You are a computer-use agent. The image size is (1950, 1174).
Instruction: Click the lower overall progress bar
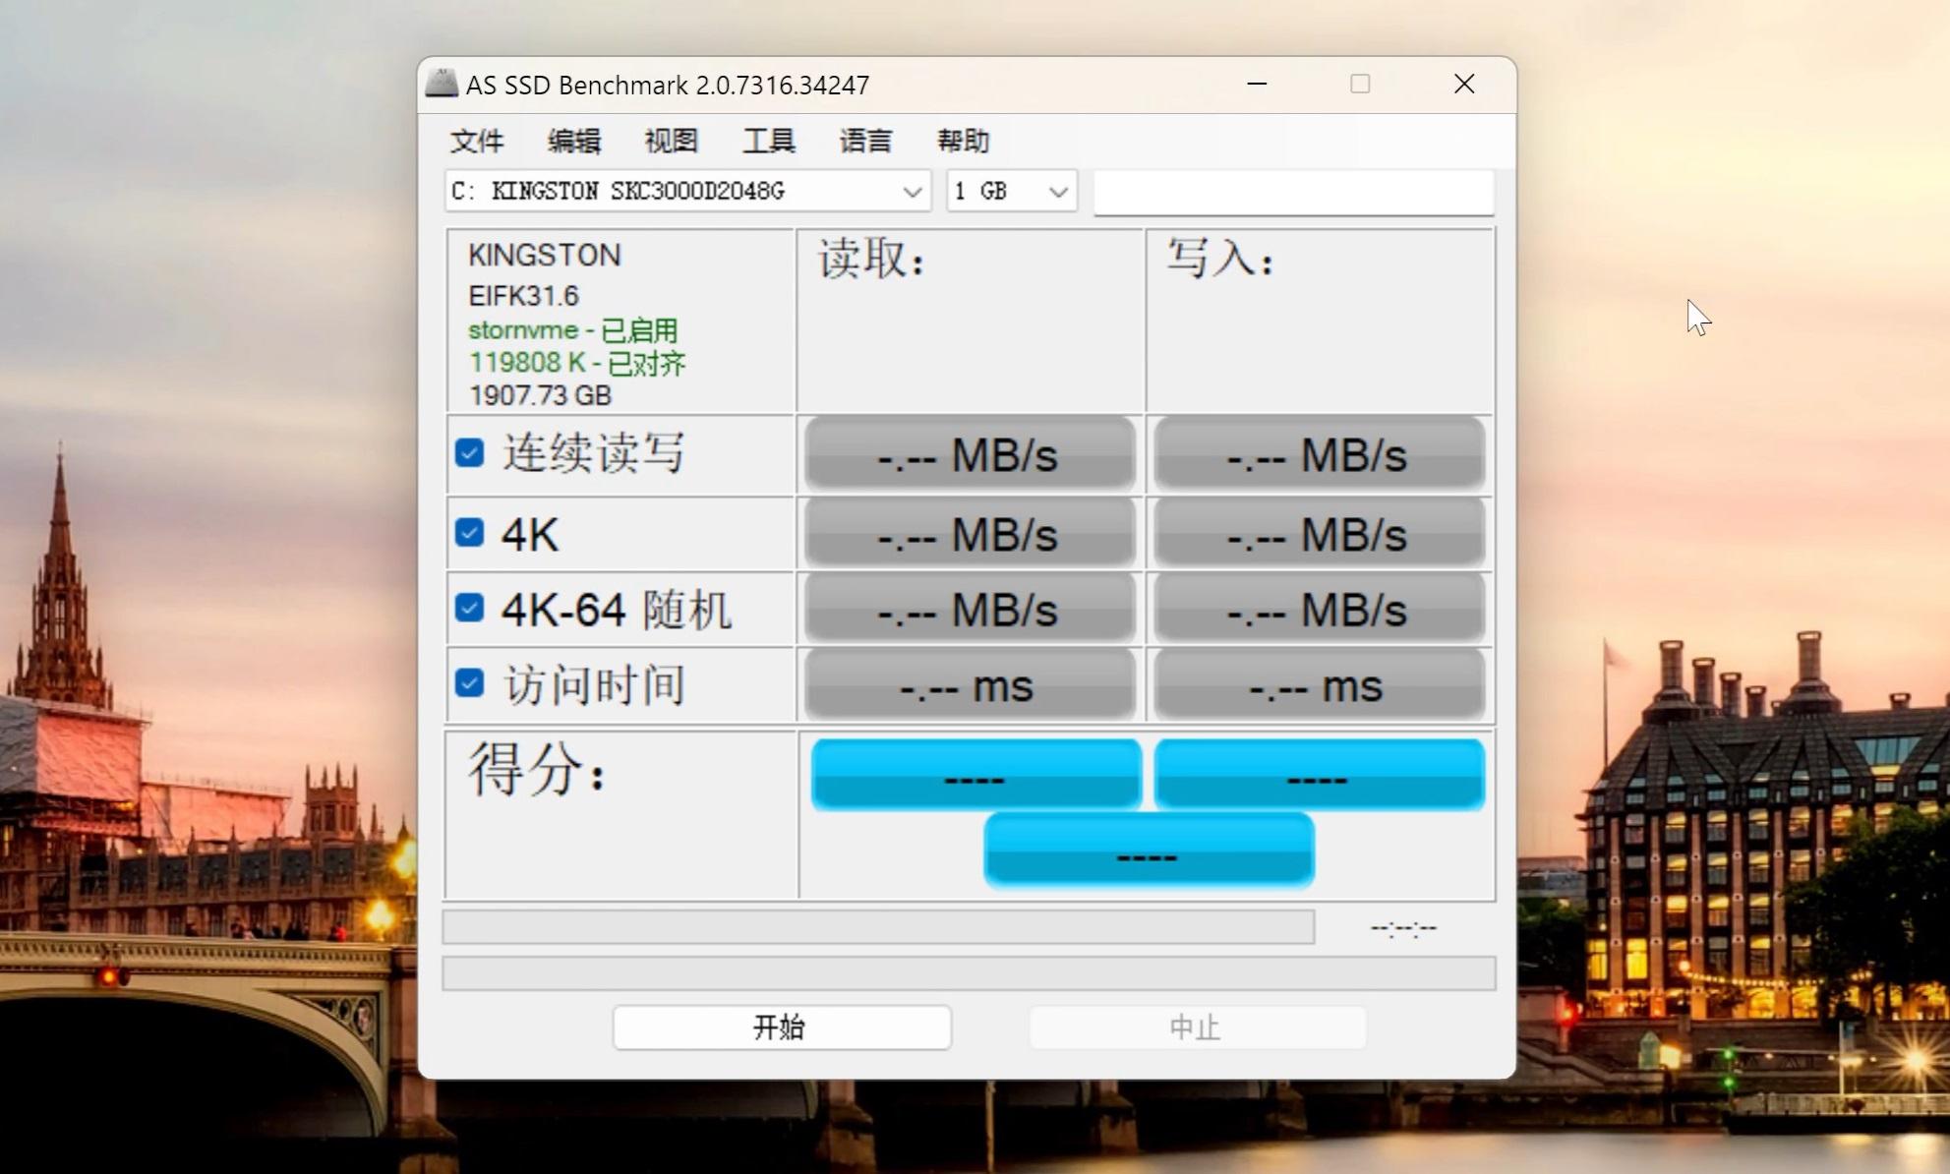click(x=969, y=972)
